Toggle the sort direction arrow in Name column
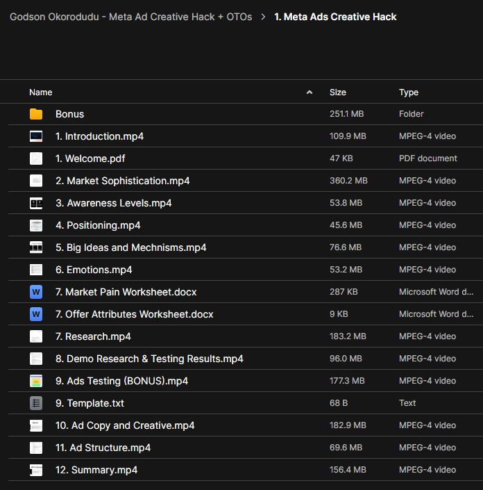 click(x=309, y=92)
